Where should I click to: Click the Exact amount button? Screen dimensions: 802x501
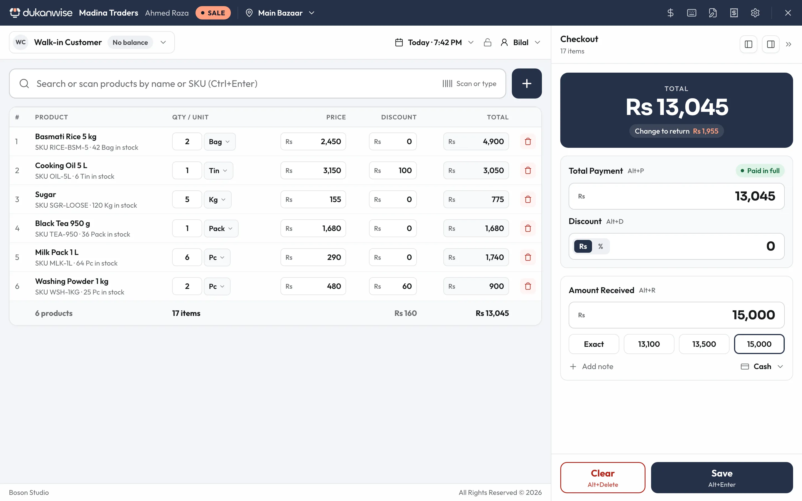coord(593,344)
